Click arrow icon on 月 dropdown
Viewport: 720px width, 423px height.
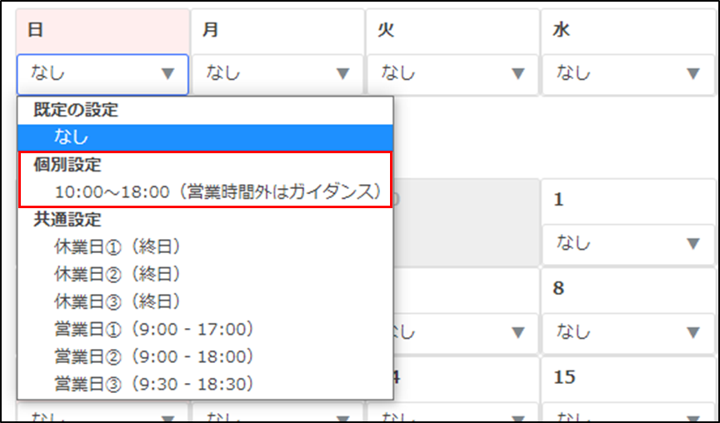342,74
